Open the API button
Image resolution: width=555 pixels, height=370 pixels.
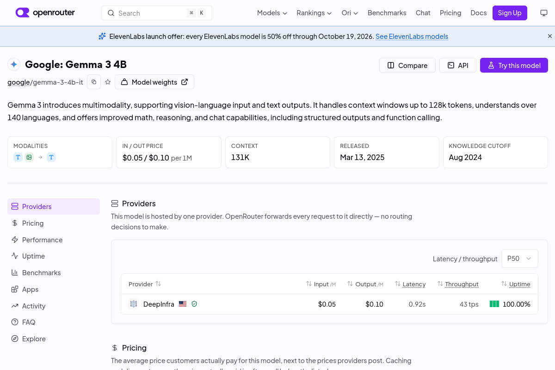[x=457, y=65]
